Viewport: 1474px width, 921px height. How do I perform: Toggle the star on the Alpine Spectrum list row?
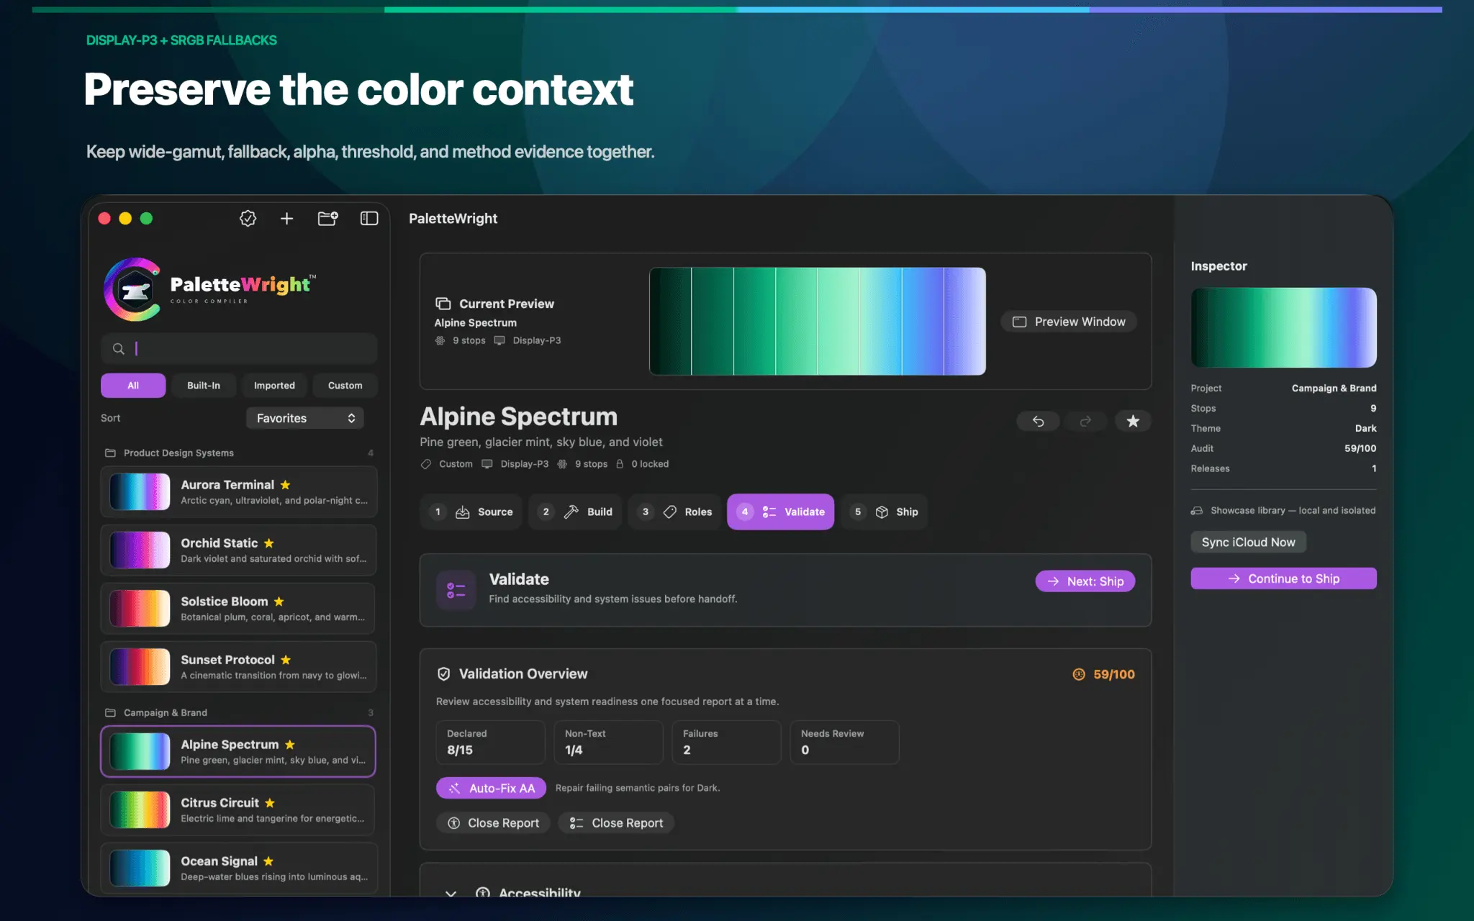289,745
